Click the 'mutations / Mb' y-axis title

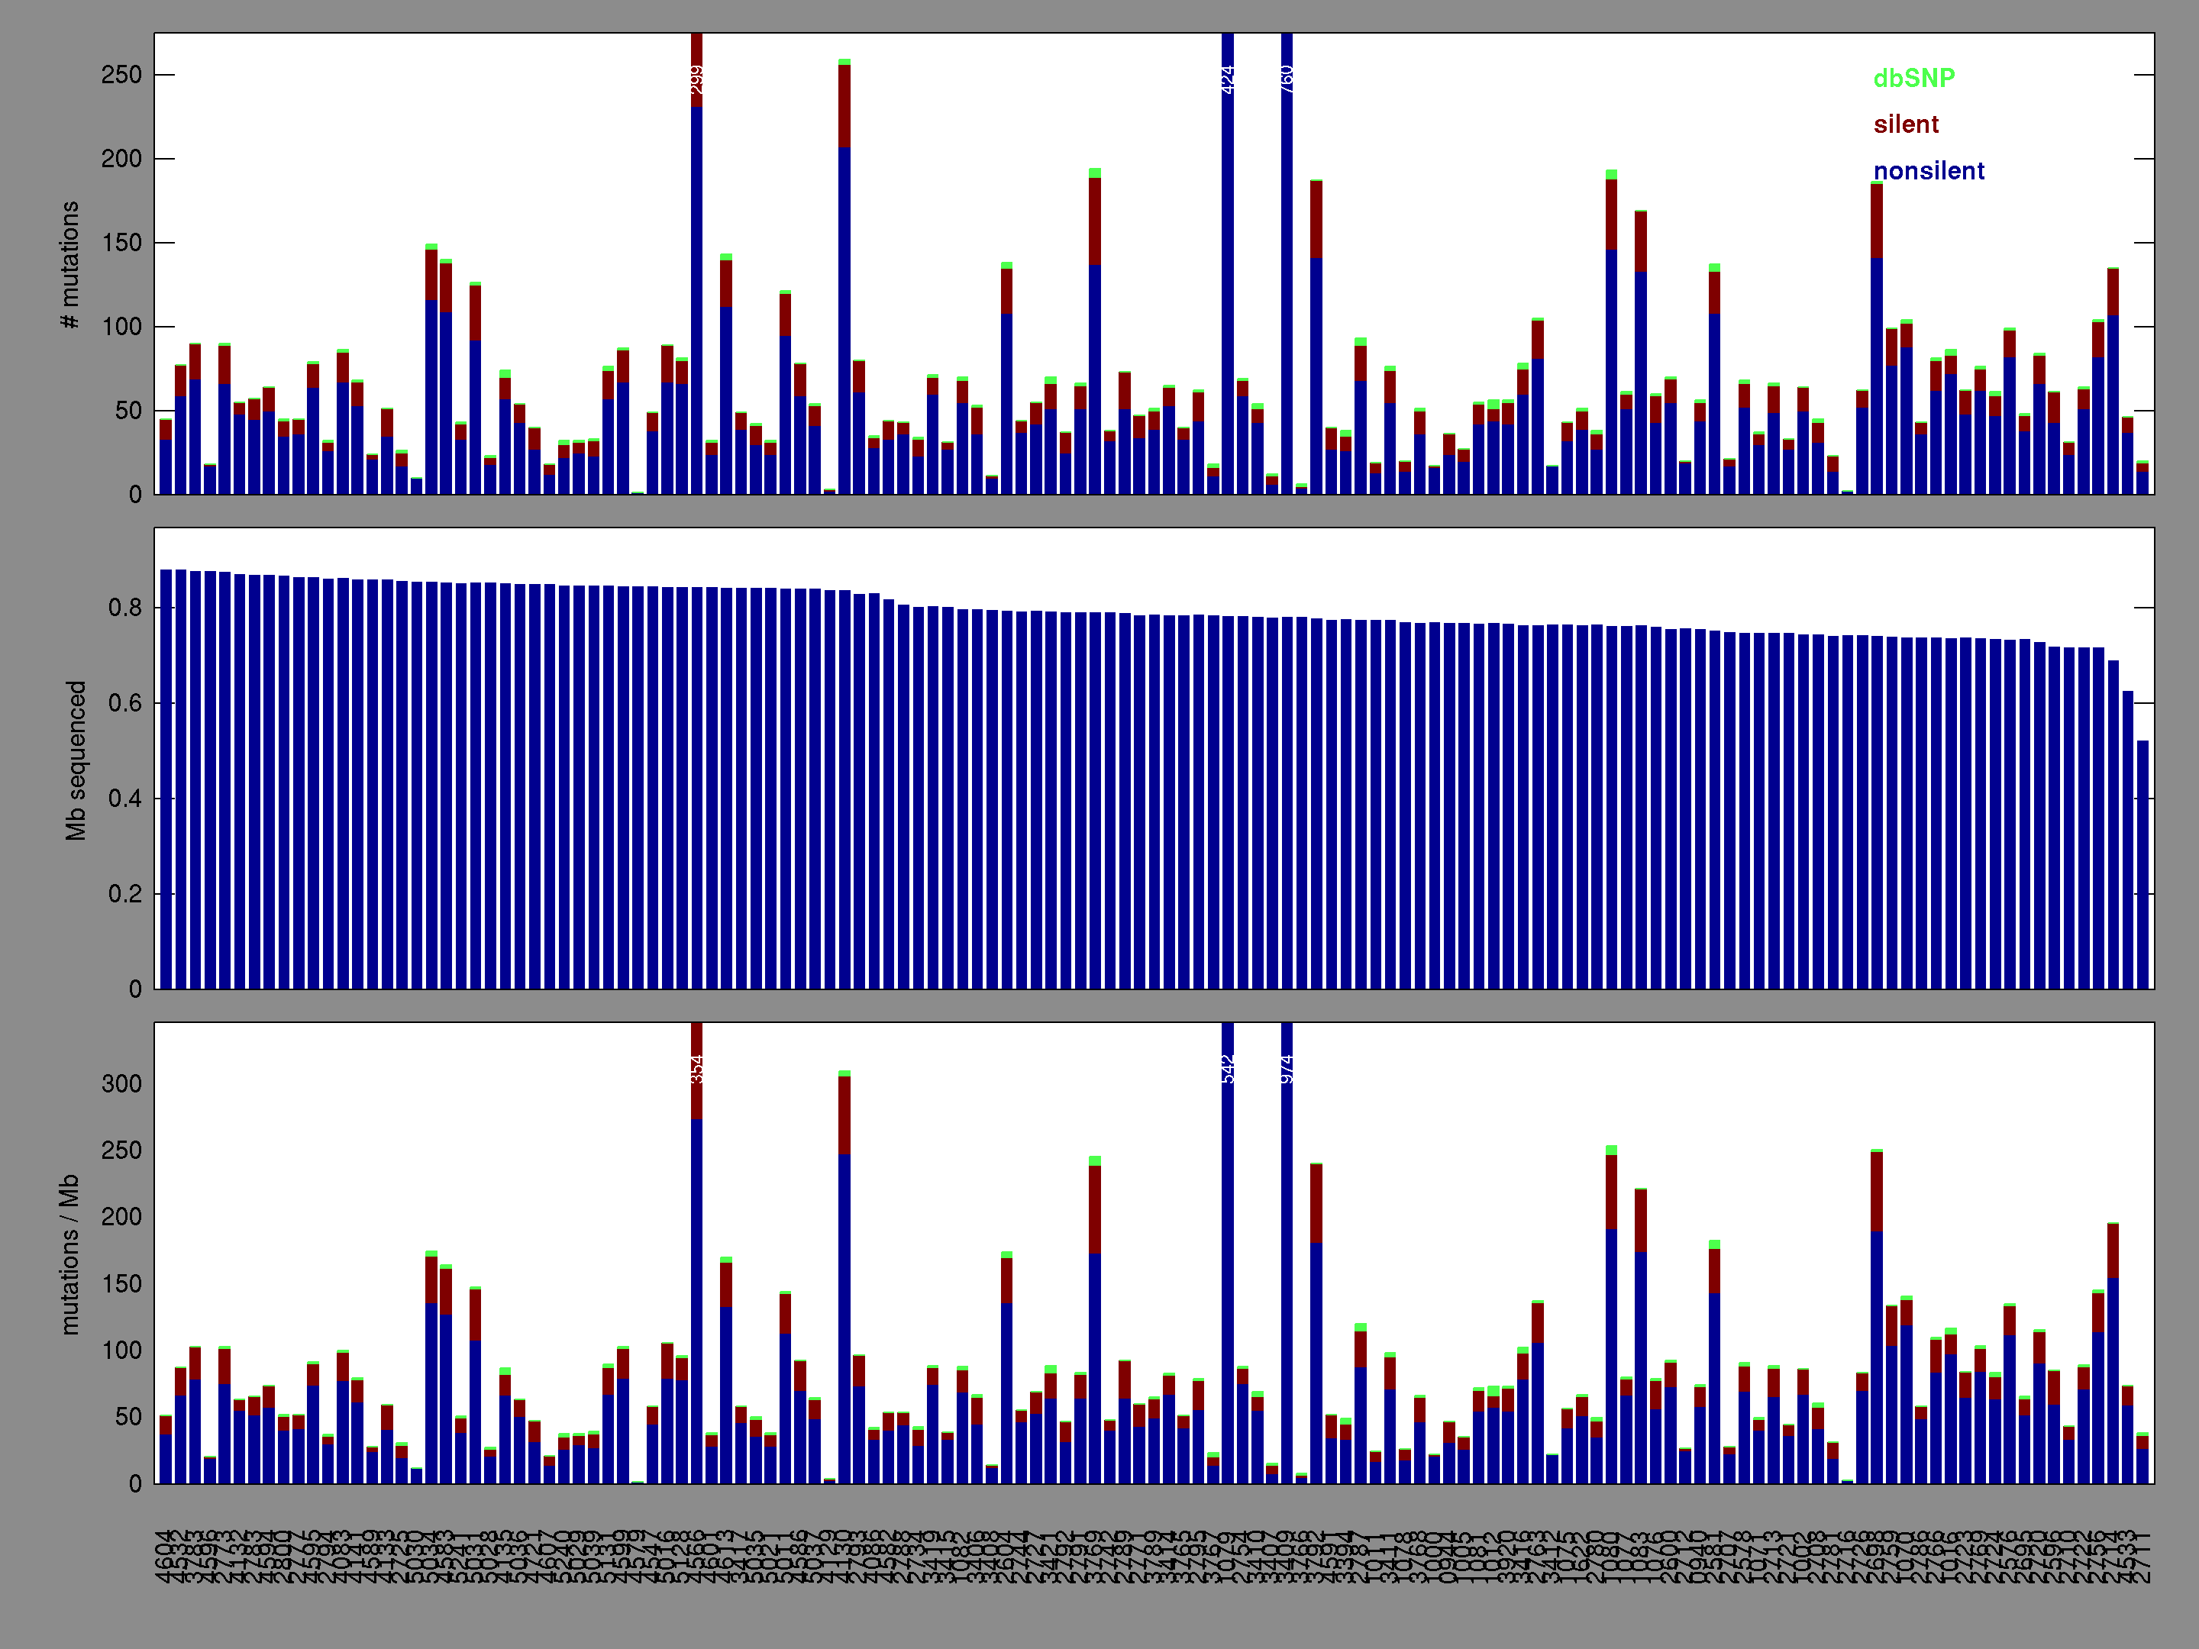coord(69,1254)
